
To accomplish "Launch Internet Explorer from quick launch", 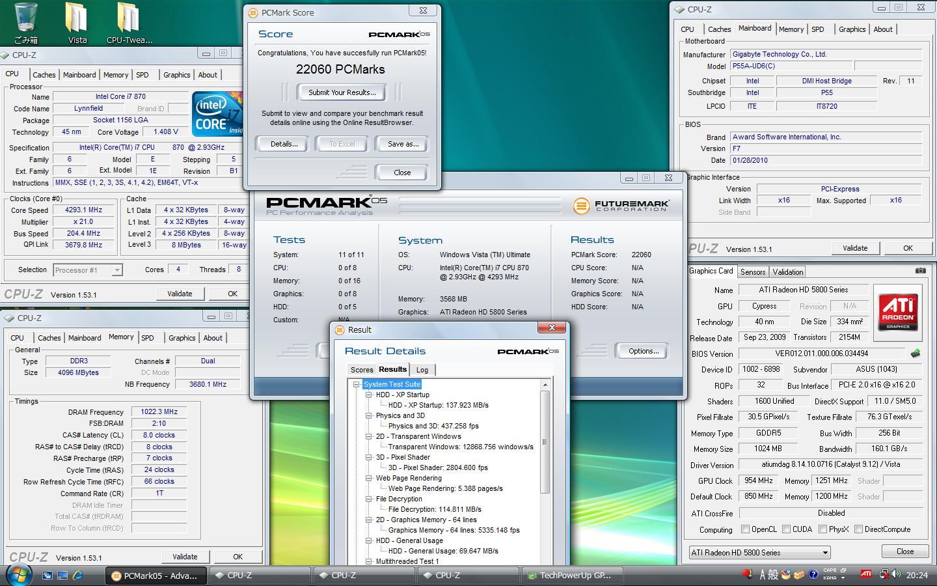I will [x=77, y=575].
